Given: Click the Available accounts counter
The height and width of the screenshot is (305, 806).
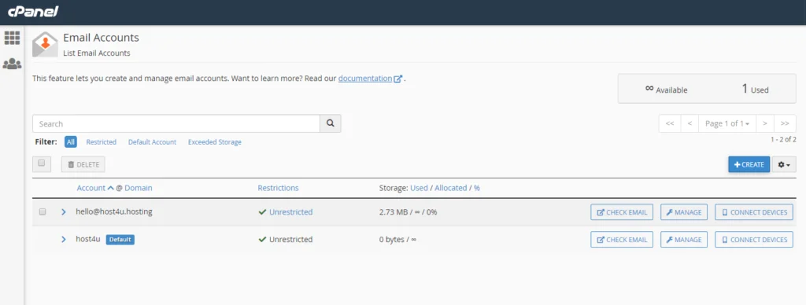Looking at the screenshot, I should click(x=666, y=89).
